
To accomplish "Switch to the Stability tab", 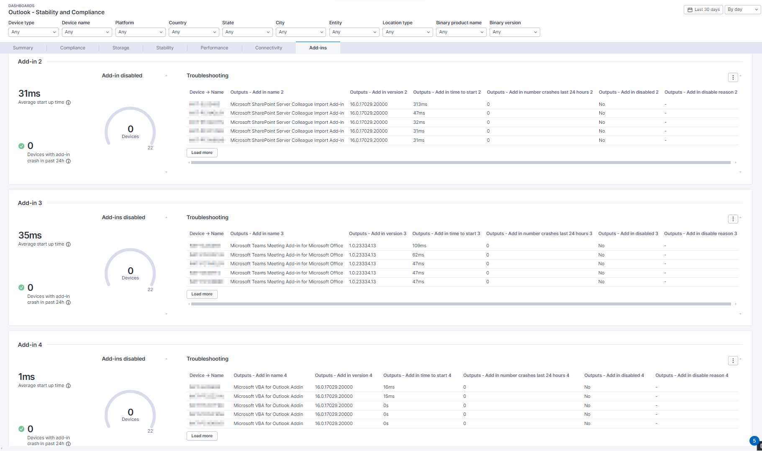I will coord(165,48).
